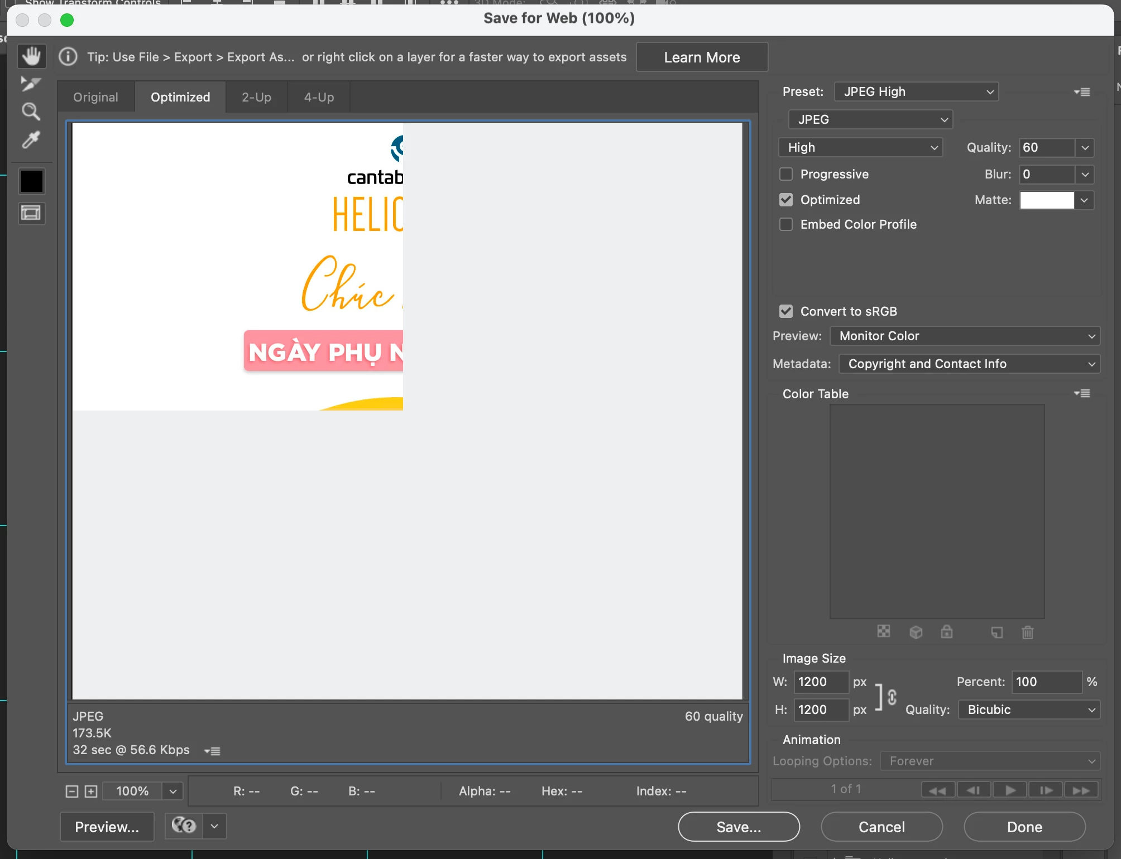Switch to the Original tab
Screen dimensions: 1121x859
[95, 97]
